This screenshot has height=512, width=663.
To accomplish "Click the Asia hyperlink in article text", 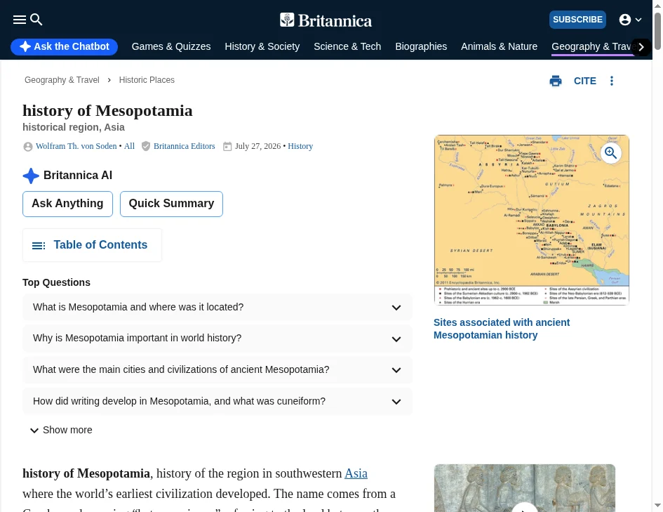I will point(356,473).
